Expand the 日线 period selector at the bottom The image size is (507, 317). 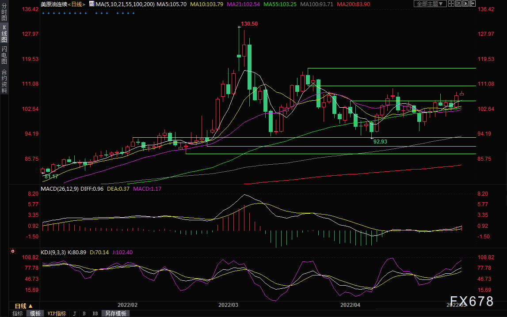coord(24,306)
